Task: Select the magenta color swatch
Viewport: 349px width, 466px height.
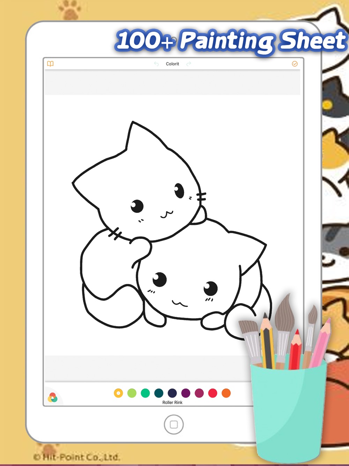Action: [199, 393]
